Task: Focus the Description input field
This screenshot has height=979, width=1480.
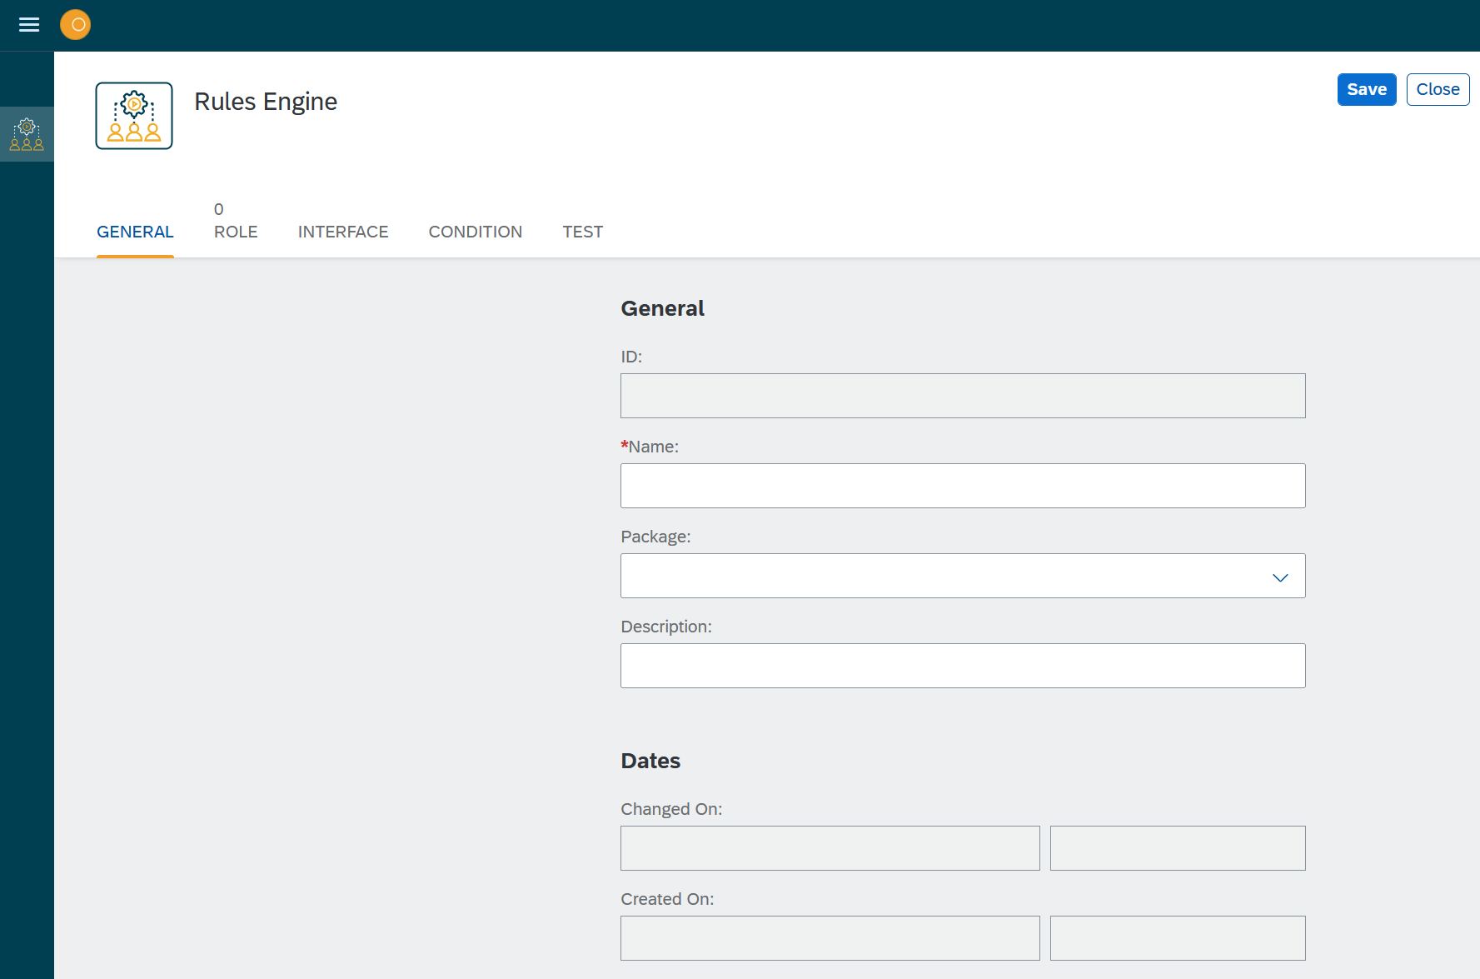Action: pyautogui.click(x=963, y=666)
